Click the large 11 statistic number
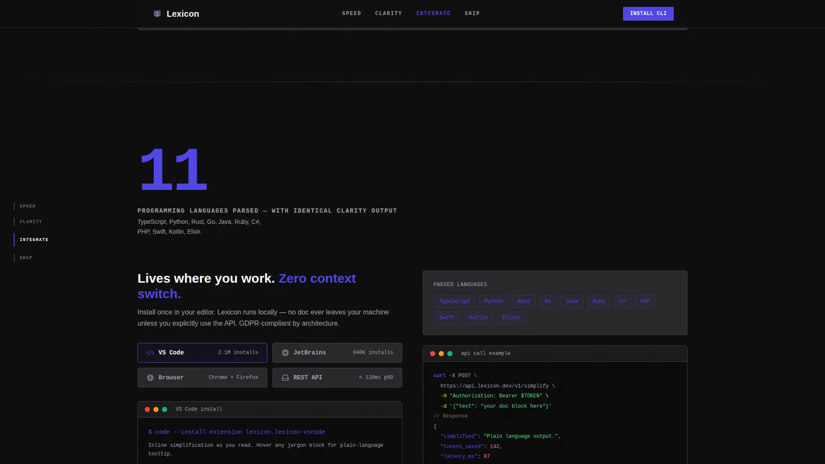This screenshot has height=464, width=825. (x=173, y=170)
